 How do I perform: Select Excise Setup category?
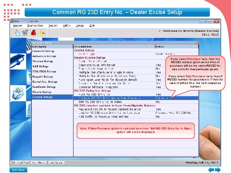52,97
